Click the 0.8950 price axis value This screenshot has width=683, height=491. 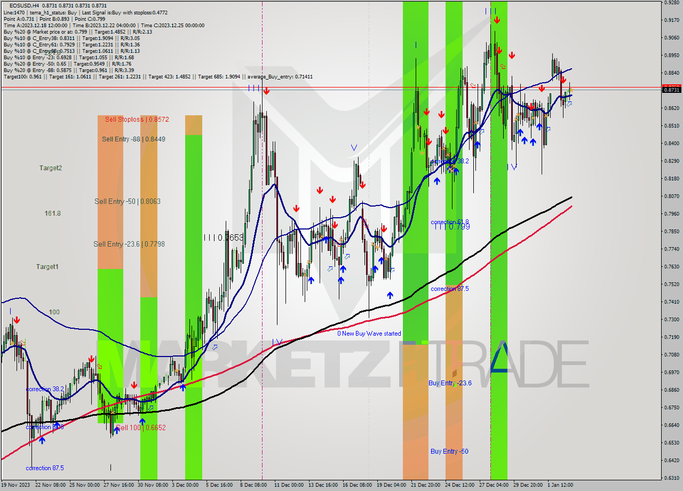coord(671,55)
